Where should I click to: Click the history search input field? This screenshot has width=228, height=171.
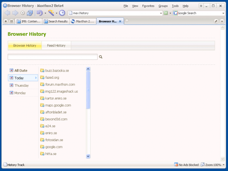[52, 57]
